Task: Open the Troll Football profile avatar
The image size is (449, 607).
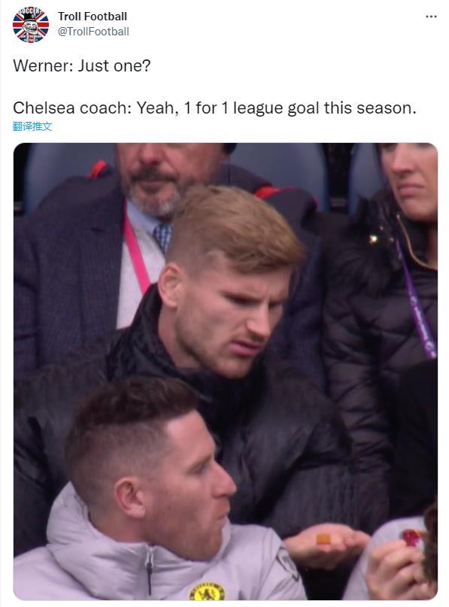Action: [x=31, y=24]
